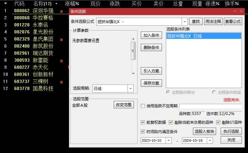248x153 pixels.
Task: Click the 关闭 button
Action: [x=231, y=140]
